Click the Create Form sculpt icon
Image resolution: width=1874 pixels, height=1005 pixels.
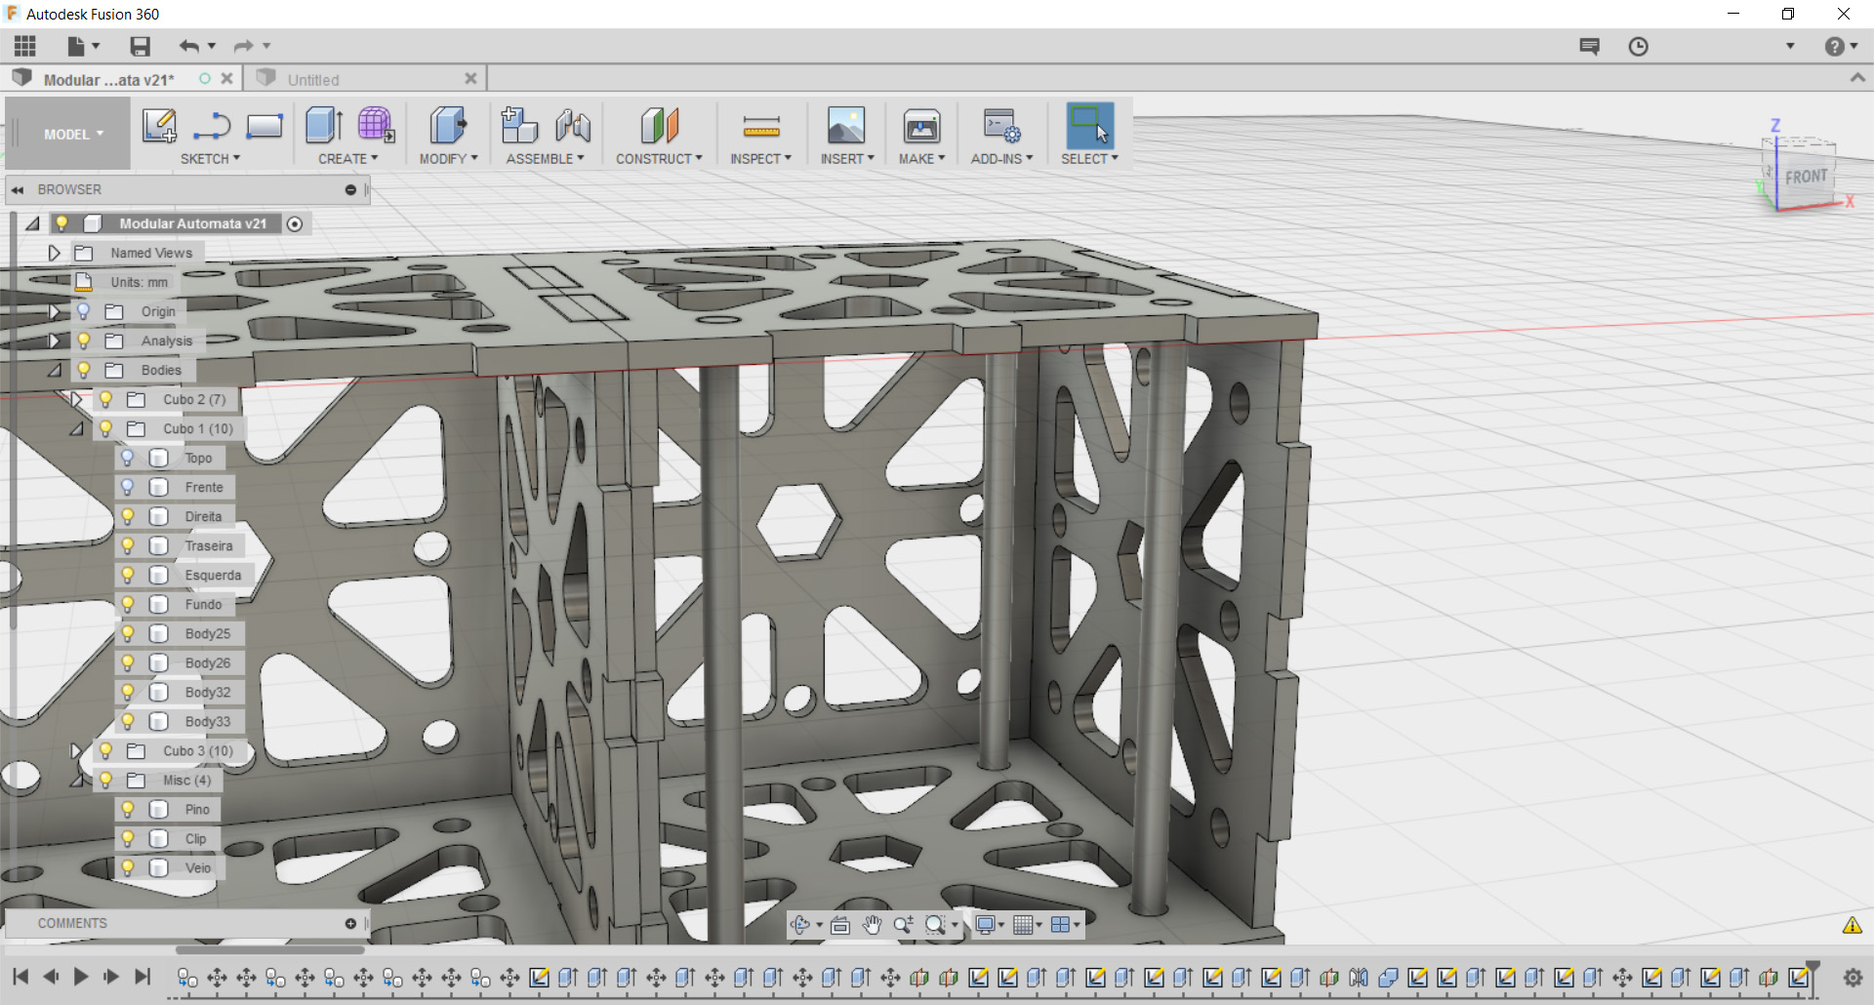(x=376, y=126)
